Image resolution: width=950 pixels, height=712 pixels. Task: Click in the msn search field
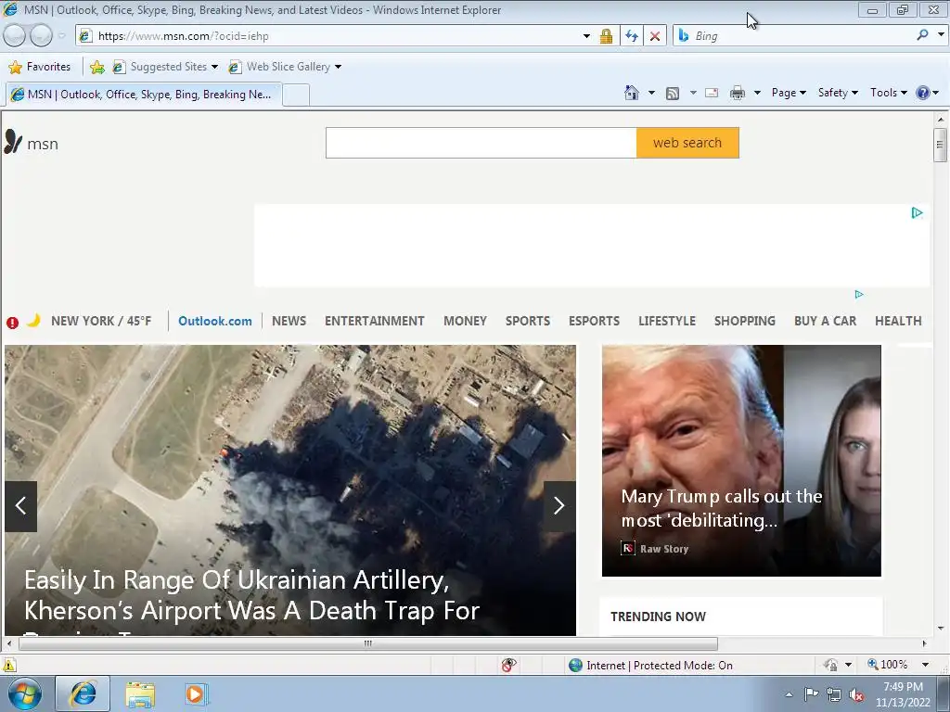tap(481, 143)
